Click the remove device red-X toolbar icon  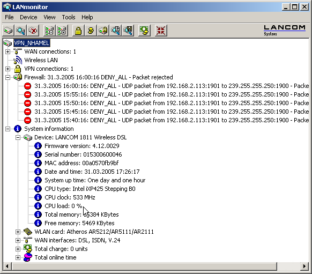click(33, 31)
